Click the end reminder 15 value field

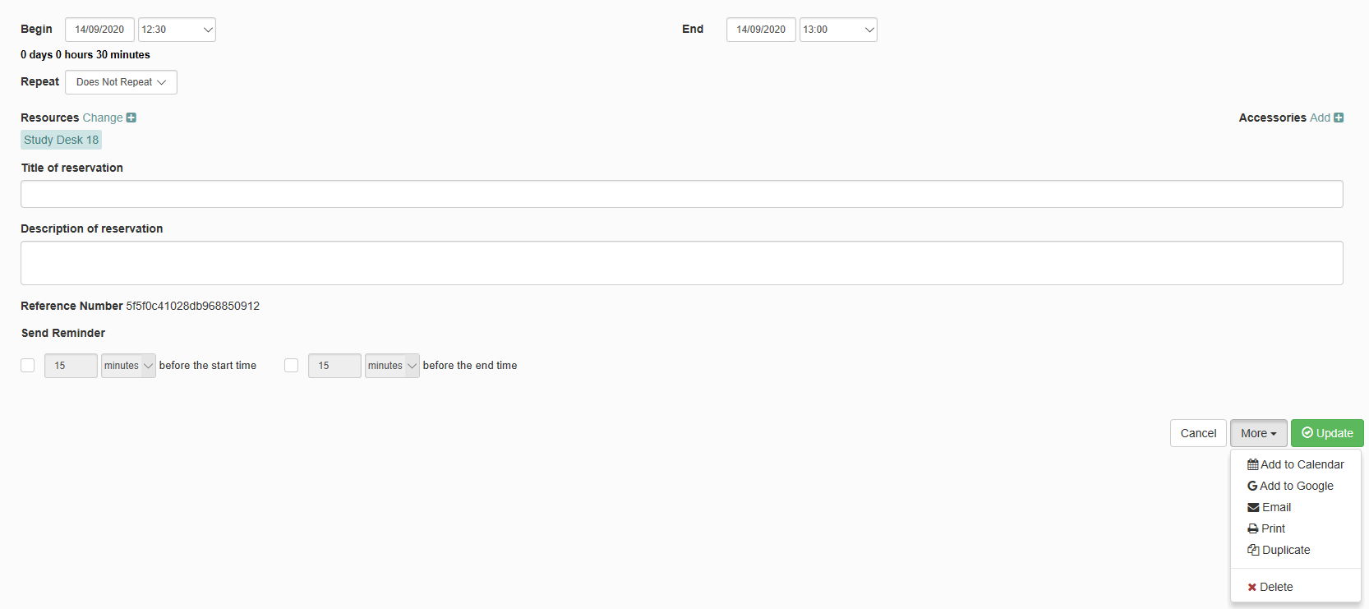[334, 366]
